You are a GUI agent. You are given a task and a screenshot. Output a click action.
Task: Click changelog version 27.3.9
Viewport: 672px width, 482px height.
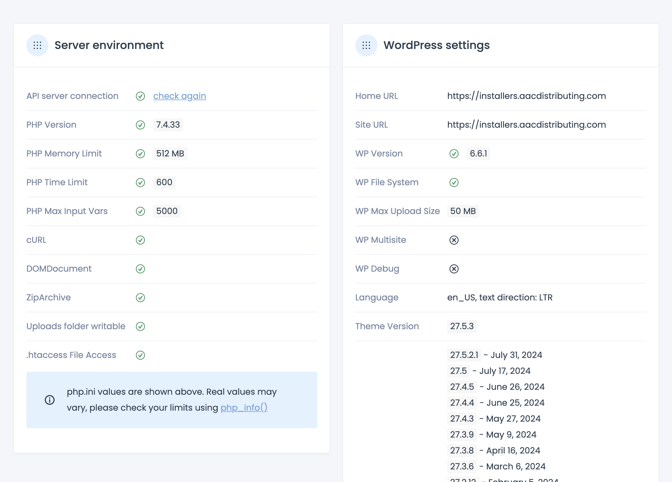(x=462, y=435)
